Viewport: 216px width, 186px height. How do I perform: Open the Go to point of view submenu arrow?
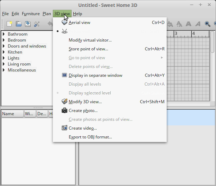[x=162, y=57]
